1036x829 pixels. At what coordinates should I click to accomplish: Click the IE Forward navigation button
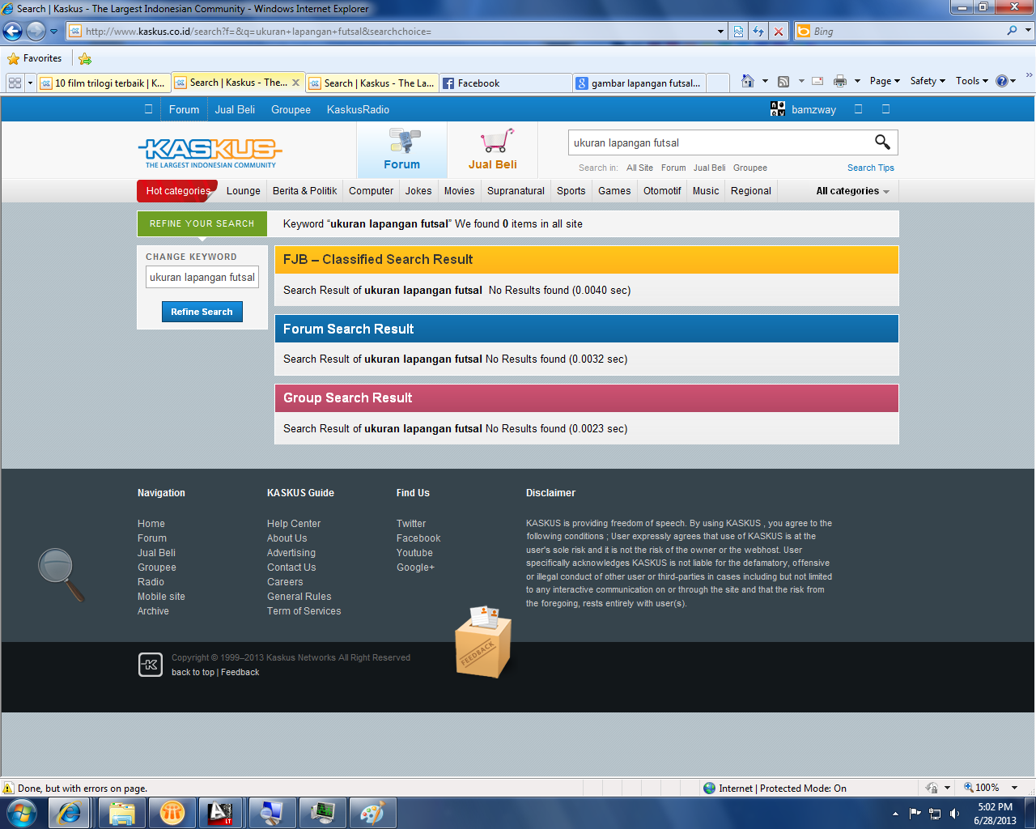[x=36, y=32]
